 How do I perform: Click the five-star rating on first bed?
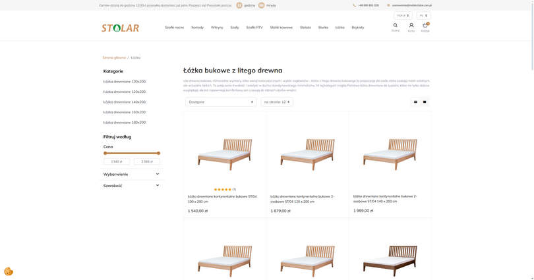point(222,189)
